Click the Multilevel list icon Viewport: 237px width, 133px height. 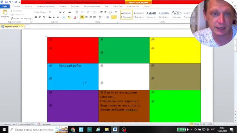94,12
